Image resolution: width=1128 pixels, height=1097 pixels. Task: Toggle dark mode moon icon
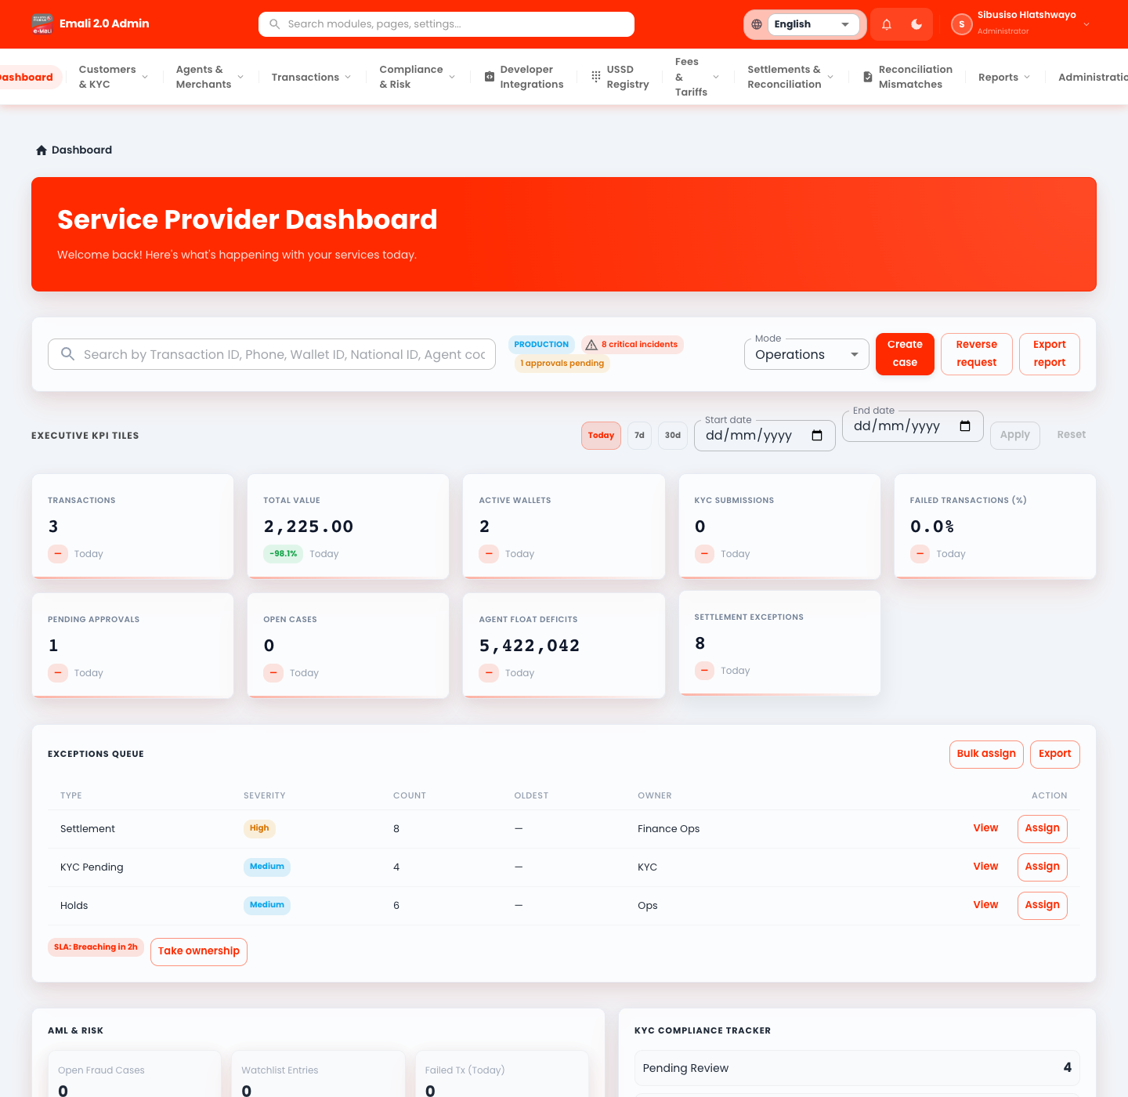click(x=916, y=24)
